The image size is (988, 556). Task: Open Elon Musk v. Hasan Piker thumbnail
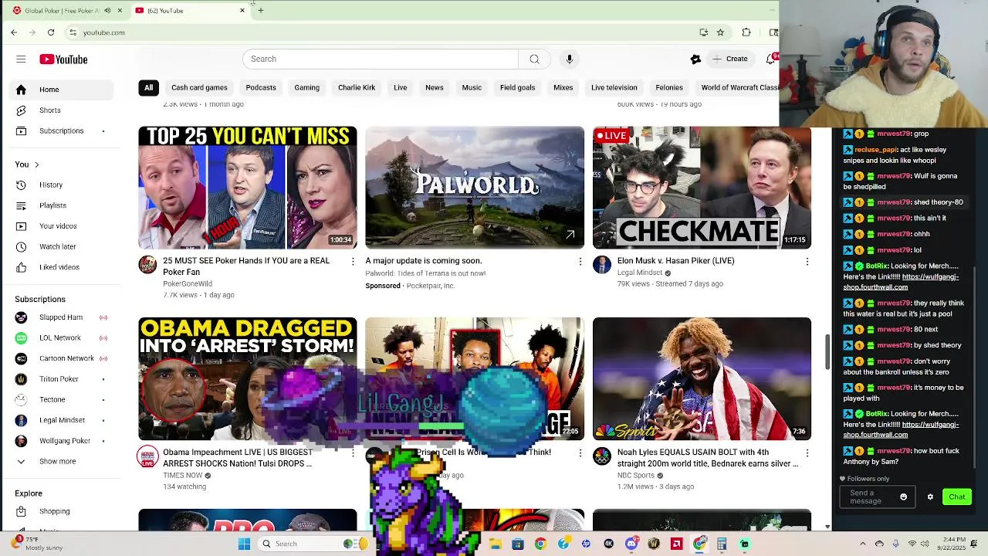click(x=702, y=188)
